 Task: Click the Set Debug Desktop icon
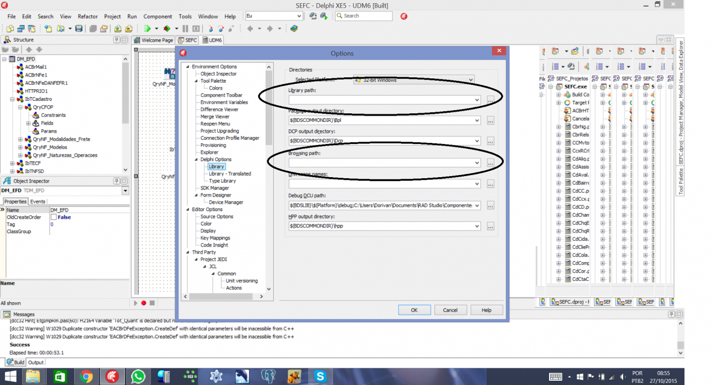point(324,16)
